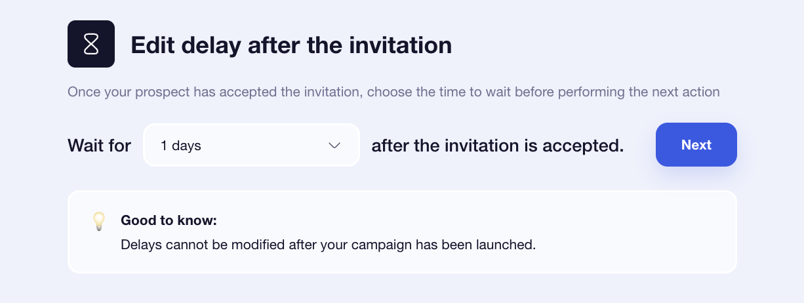The height and width of the screenshot is (303, 804).
Task: Click the "Wait for" label
Action: (x=99, y=145)
